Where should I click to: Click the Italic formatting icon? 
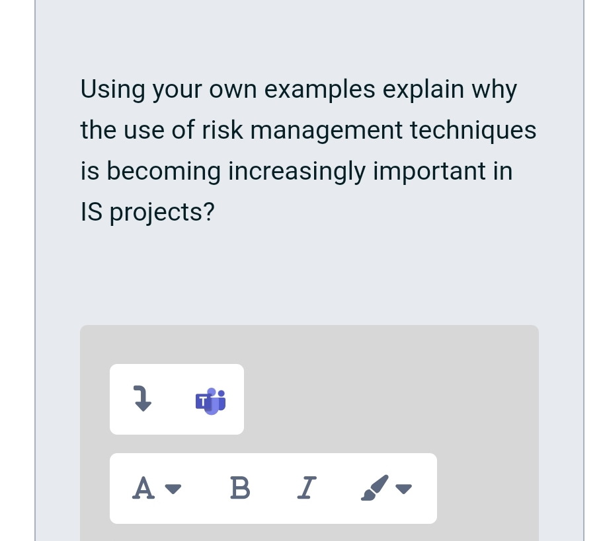[x=306, y=488]
